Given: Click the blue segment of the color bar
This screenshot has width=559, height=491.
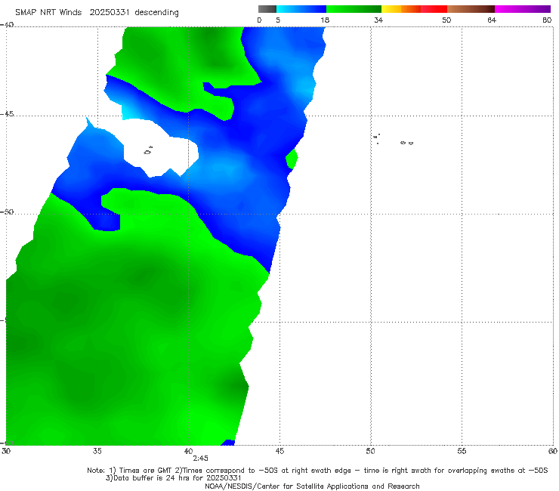Looking at the screenshot, I should (301, 9).
